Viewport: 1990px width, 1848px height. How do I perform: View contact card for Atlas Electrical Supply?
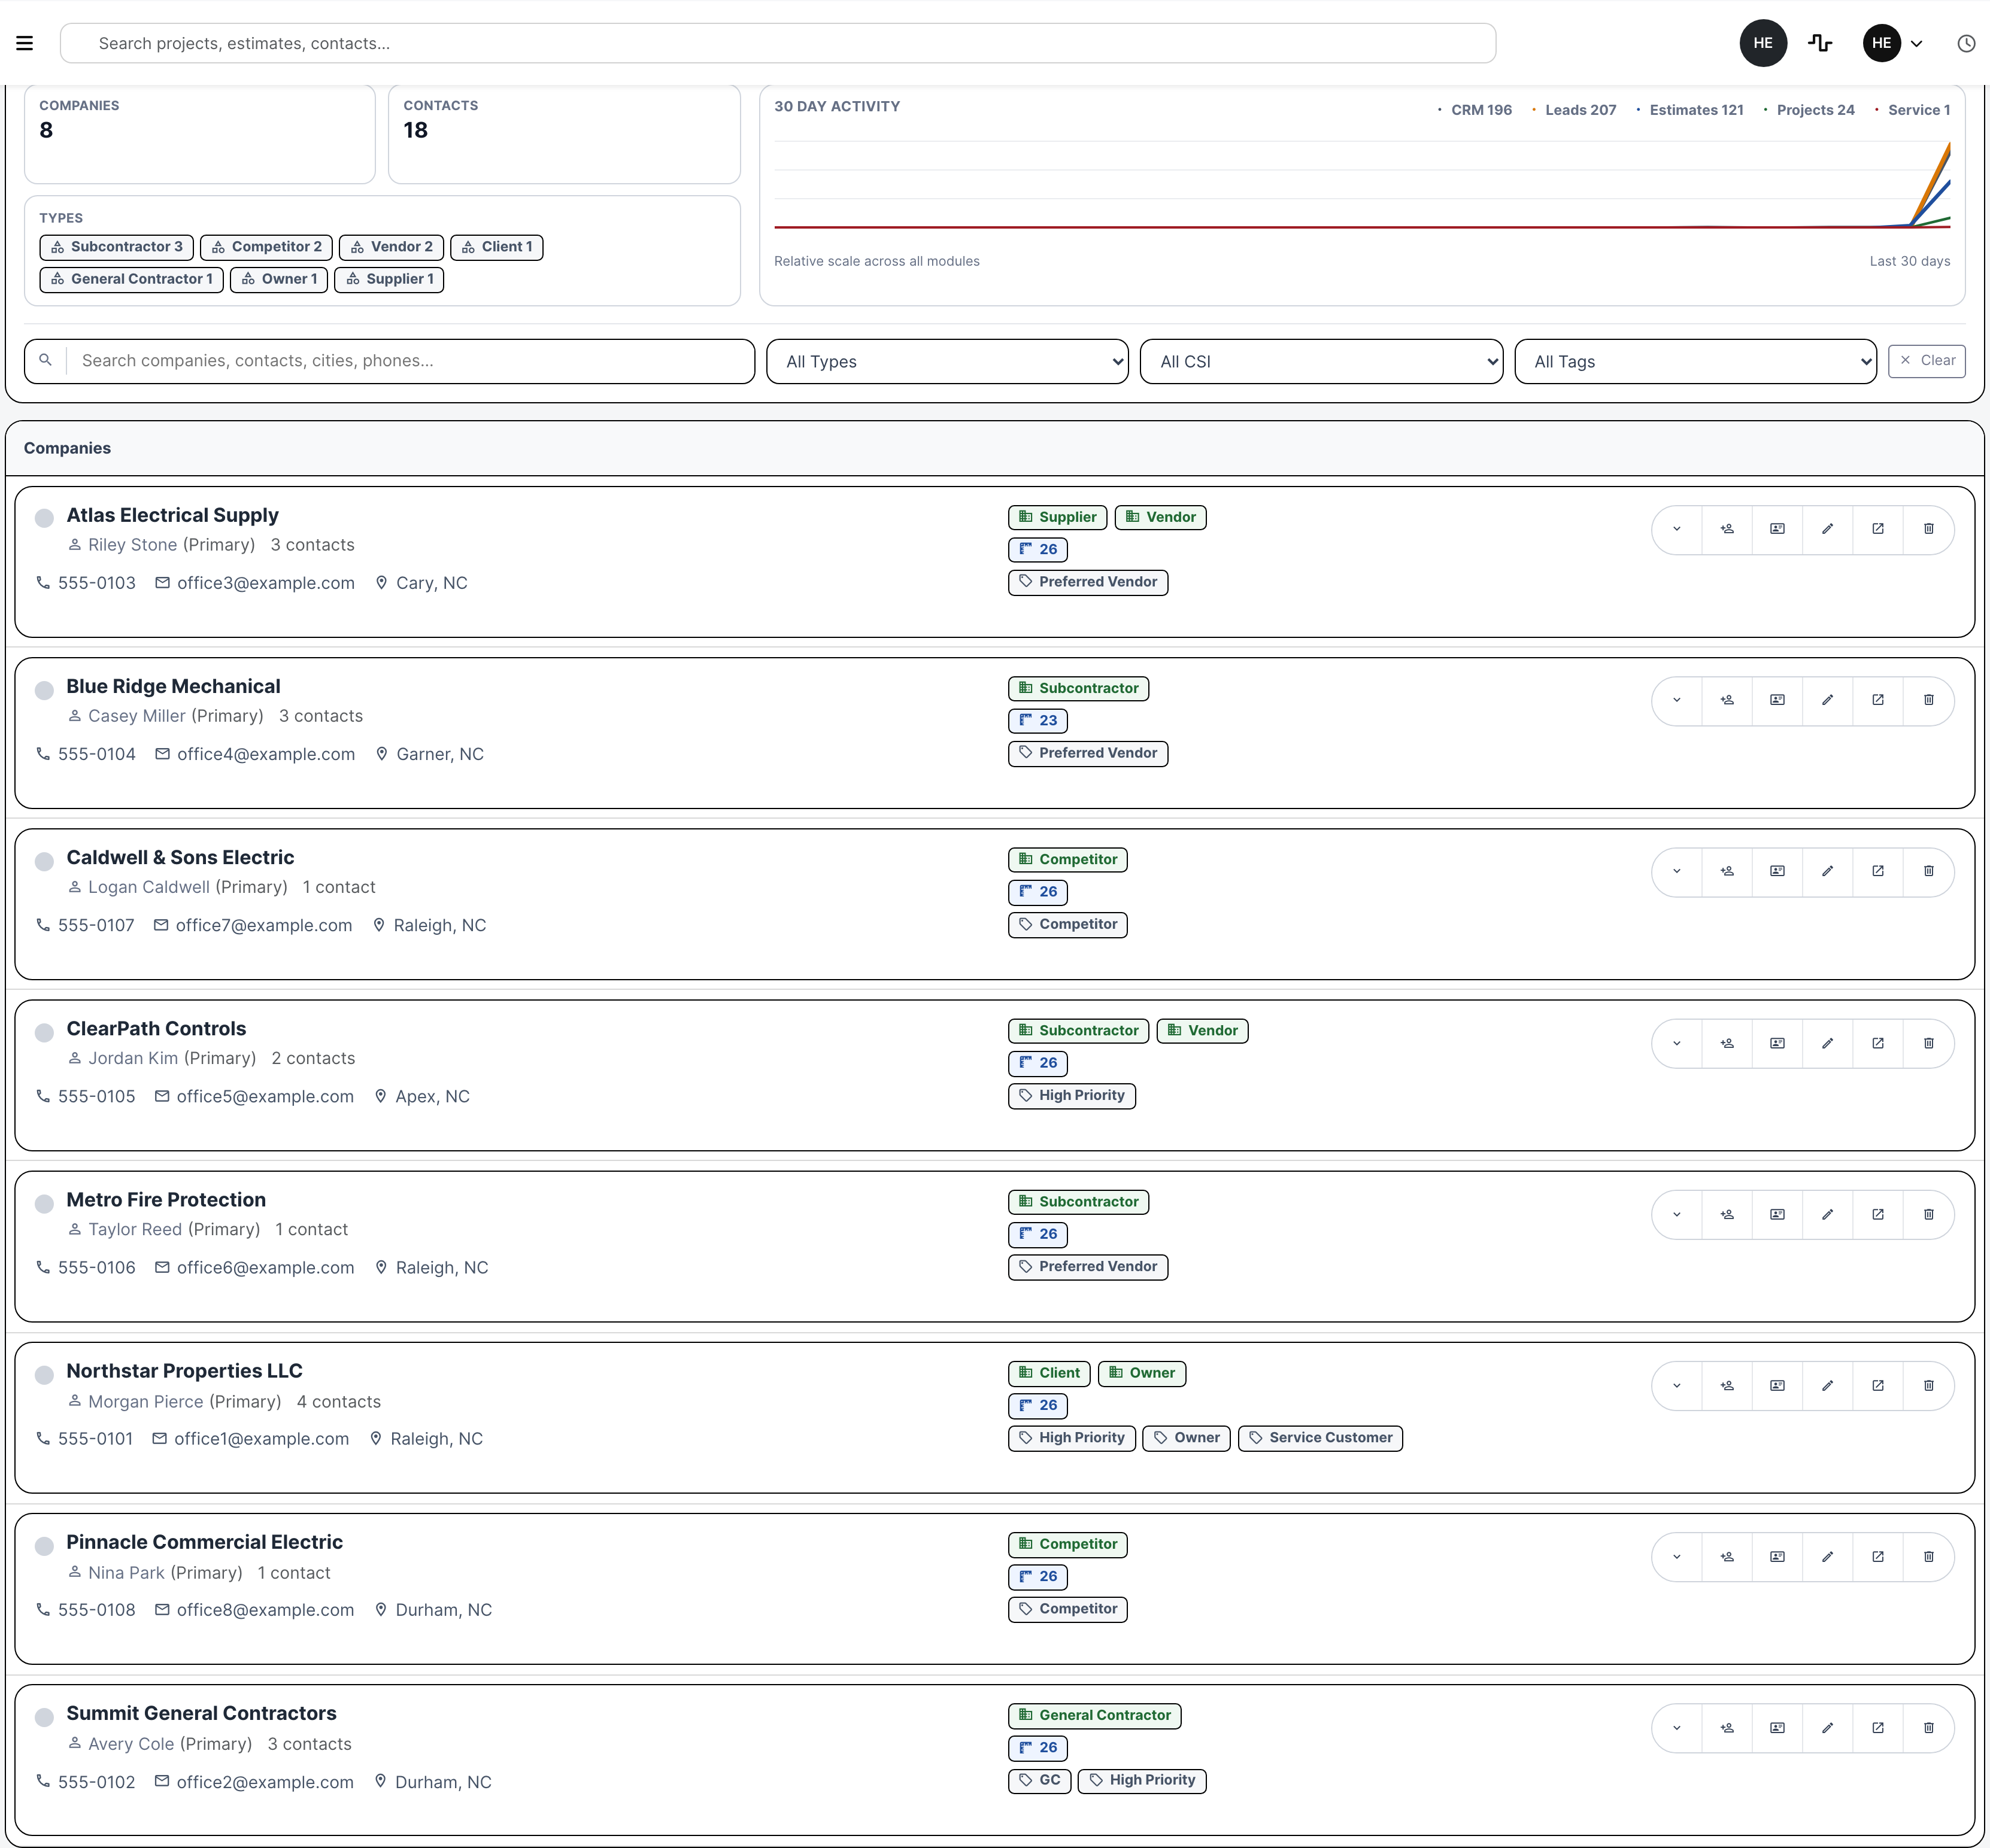pyautogui.click(x=1777, y=529)
